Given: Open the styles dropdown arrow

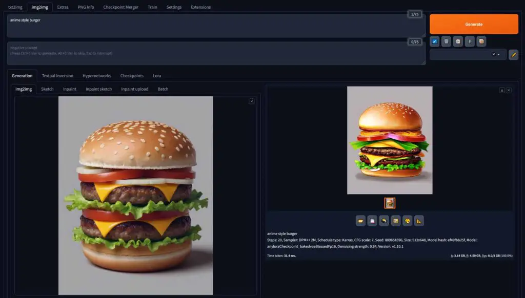Looking at the screenshot, I should (499, 54).
